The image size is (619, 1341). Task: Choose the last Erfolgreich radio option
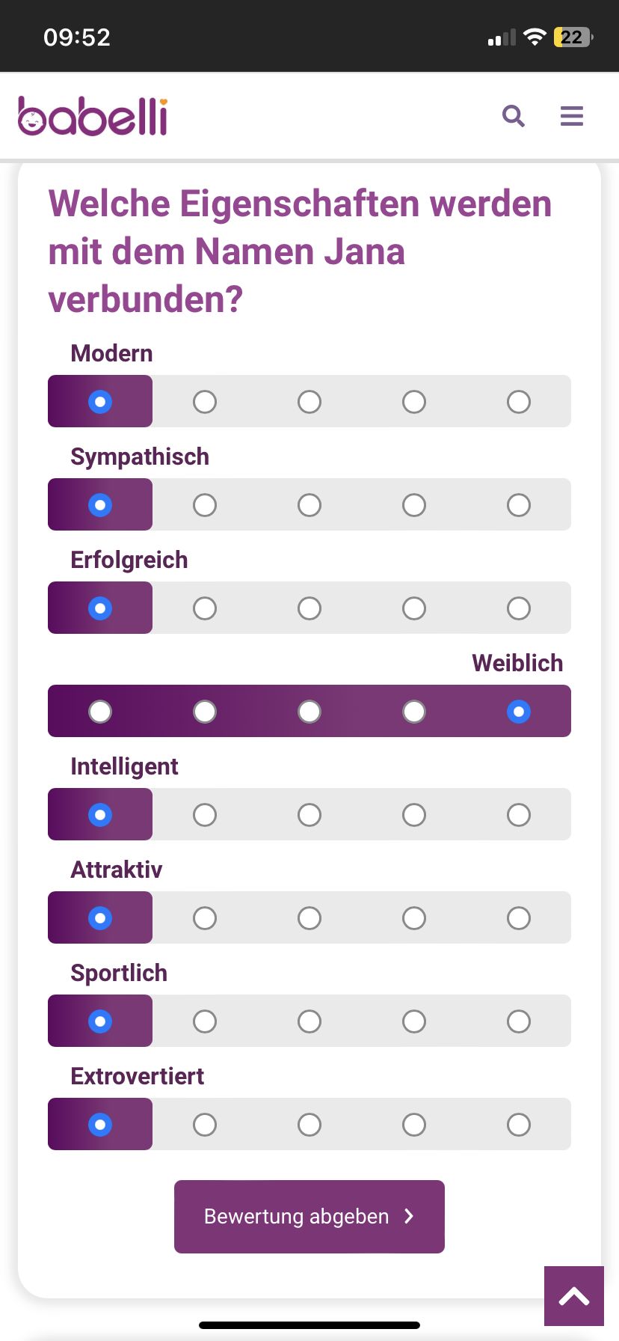point(519,608)
